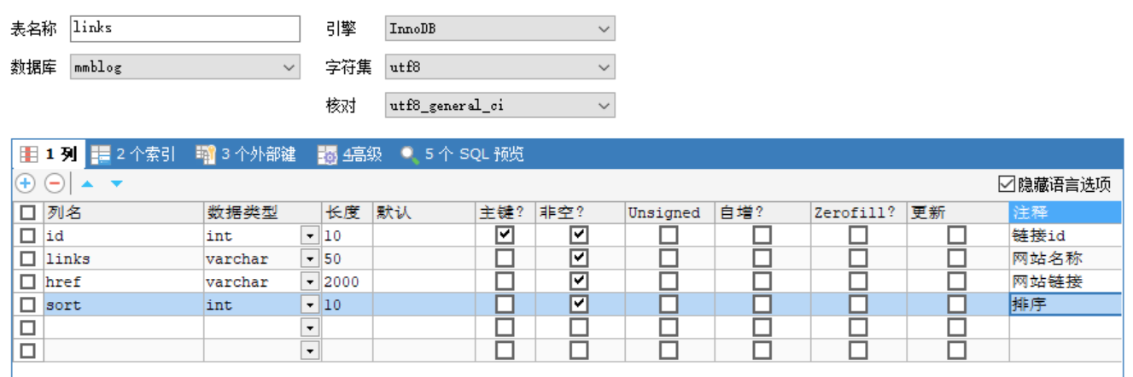Switch to the 1 列 columns tab
Screen dimensions: 1133x377
coord(50,154)
